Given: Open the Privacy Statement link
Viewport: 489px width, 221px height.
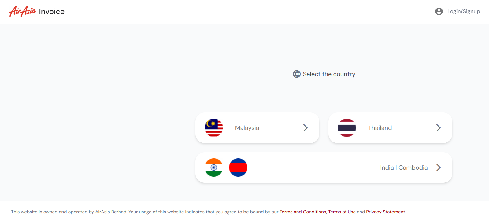Looking at the screenshot, I should pos(385,212).
